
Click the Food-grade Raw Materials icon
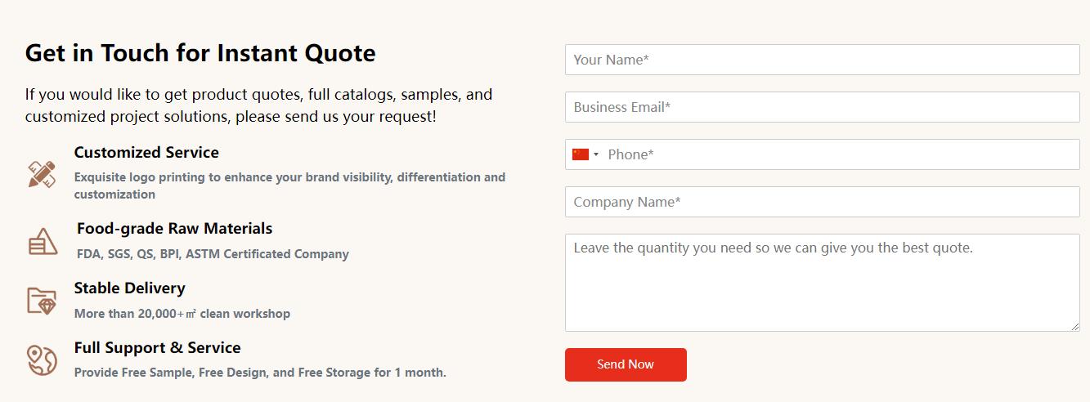click(x=43, y=242)
